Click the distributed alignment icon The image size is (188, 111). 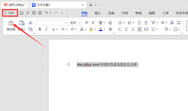(x=146, y=29)
